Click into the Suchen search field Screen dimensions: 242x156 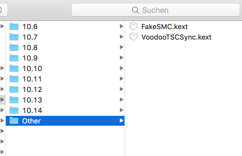175,10
